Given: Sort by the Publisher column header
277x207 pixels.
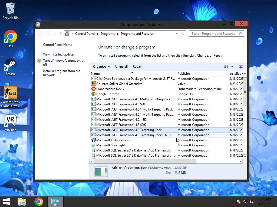Looking at the screenshot, I should coord(202,73).
